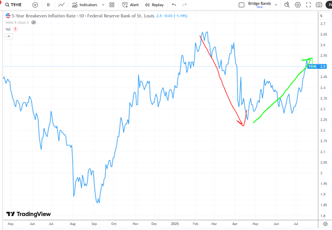
Task: Toggle the Bridge Bands layout checkbox
Action: (x=241, y=5)
